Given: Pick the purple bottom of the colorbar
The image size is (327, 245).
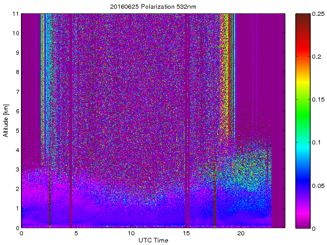Looking at the screenshot, I should click(302, 224).
